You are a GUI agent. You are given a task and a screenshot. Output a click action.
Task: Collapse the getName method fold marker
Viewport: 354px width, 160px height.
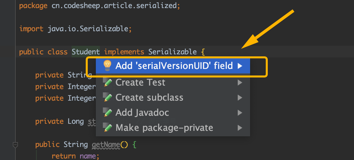point(15,145)
